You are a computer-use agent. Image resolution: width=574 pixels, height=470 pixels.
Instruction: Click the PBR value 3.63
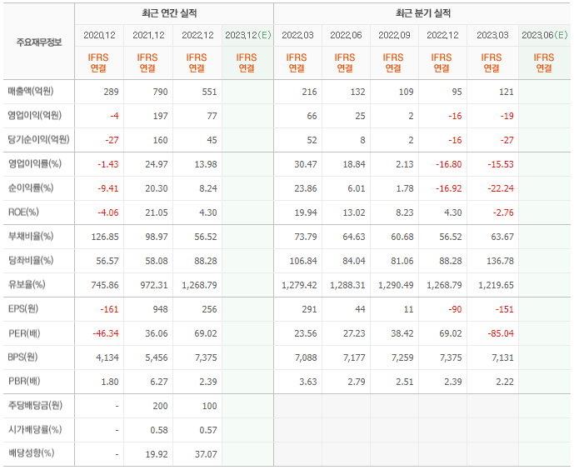(x=308, y=382)
